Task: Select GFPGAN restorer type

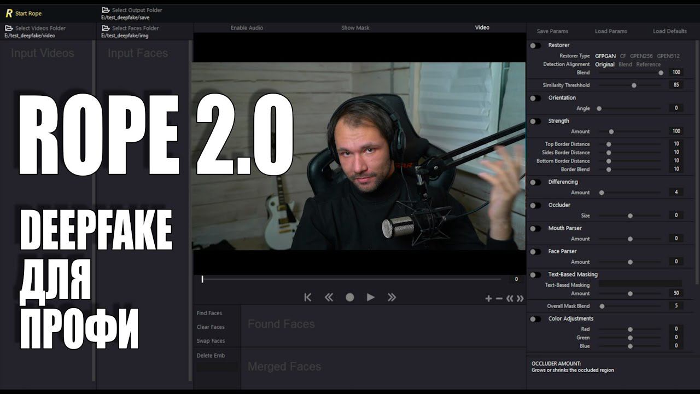Action: (605, 56)
